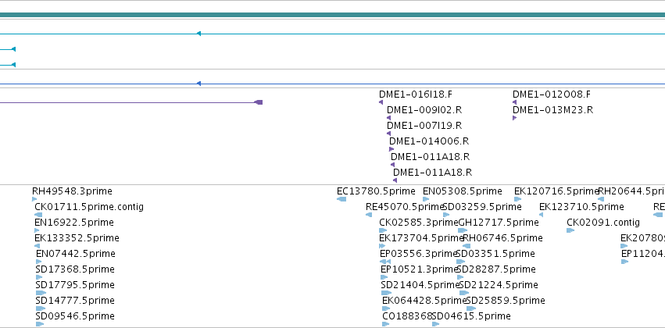Click the RH49548.3prime feature label
This screenshot has width=665, height=328.
72,191
